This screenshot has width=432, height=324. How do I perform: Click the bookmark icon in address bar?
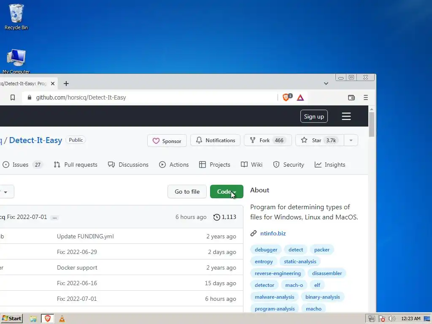click(13, 97)
